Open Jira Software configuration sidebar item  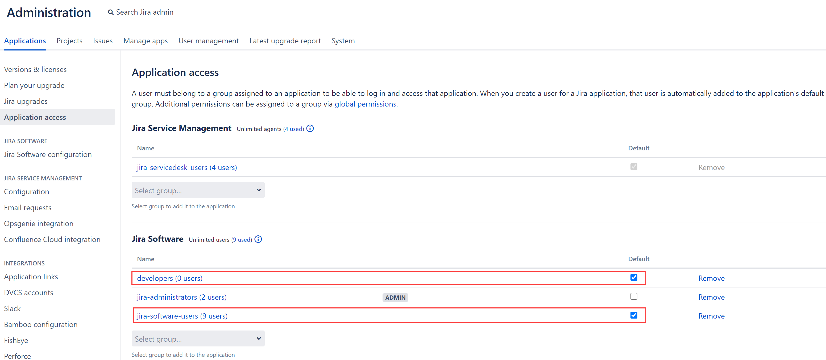tap(48, 154)
